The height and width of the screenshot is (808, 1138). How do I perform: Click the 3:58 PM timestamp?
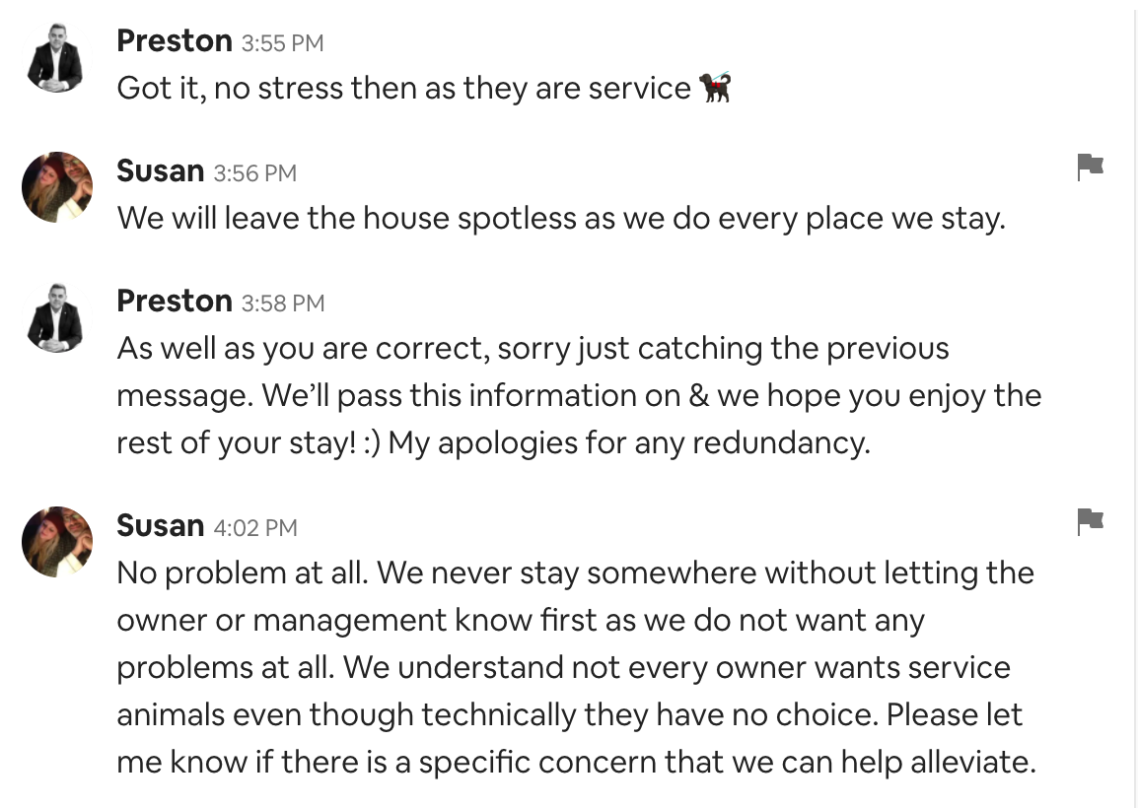pos(283,303)
